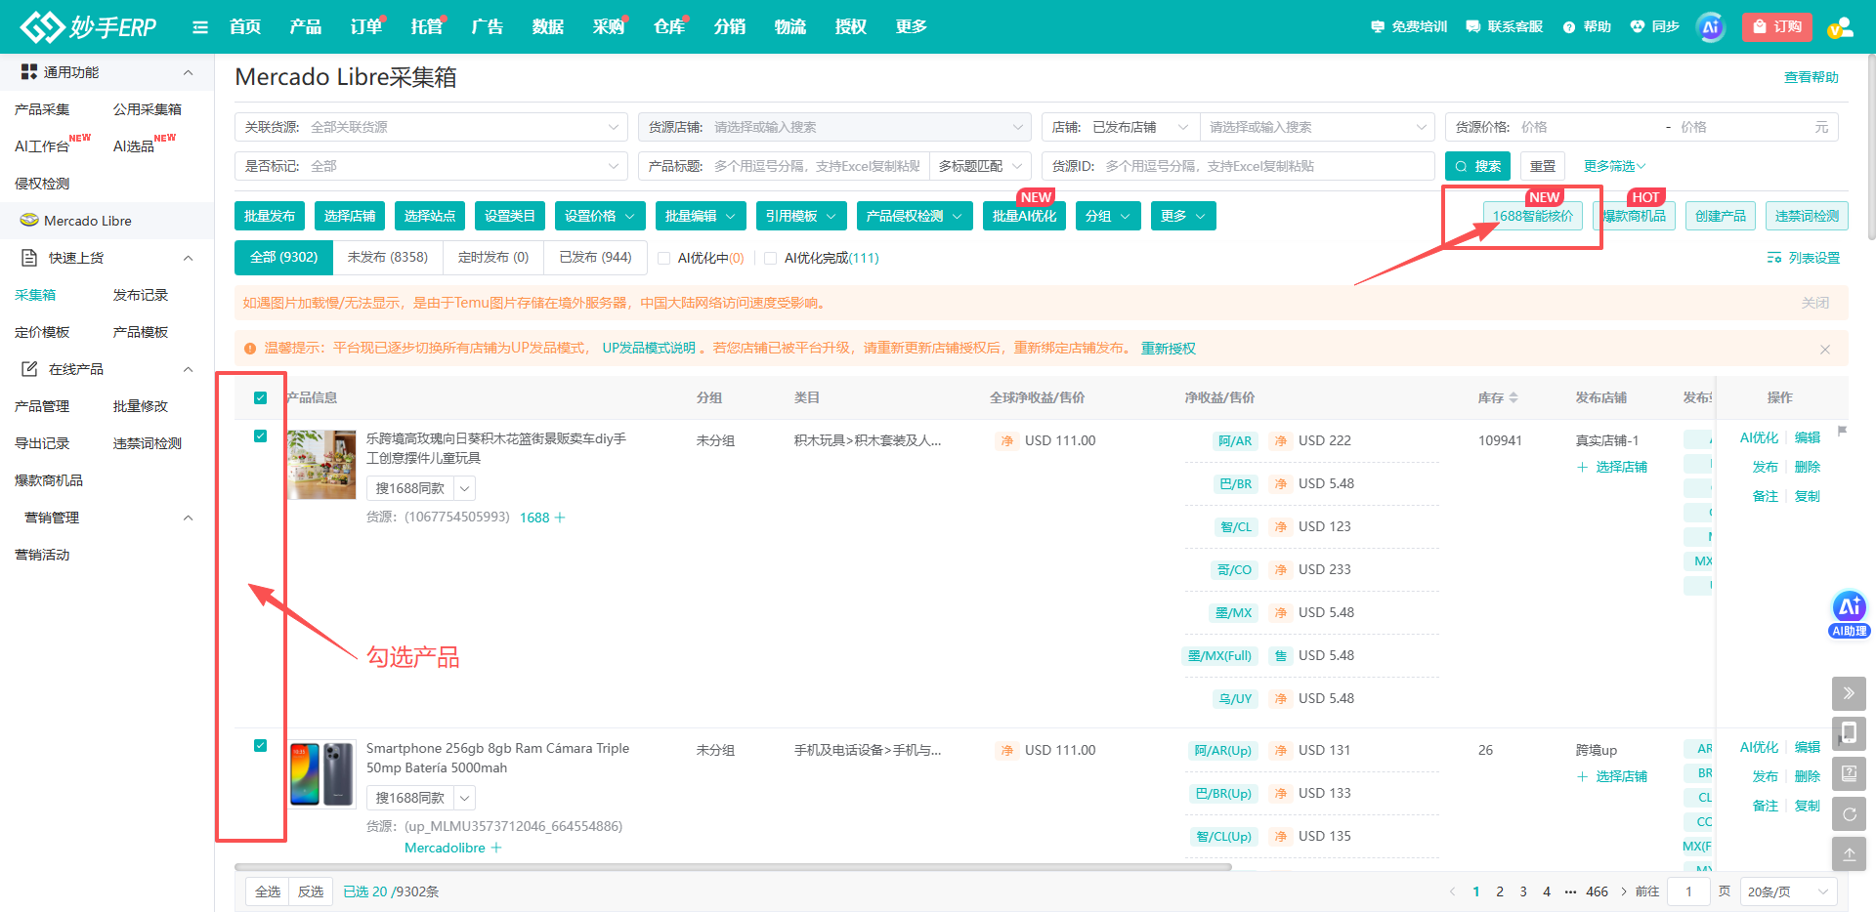Viewport: 1876px width, 912px height.
Task: Open the user avatar in the top-right corner
Action: coord(1841,27)
